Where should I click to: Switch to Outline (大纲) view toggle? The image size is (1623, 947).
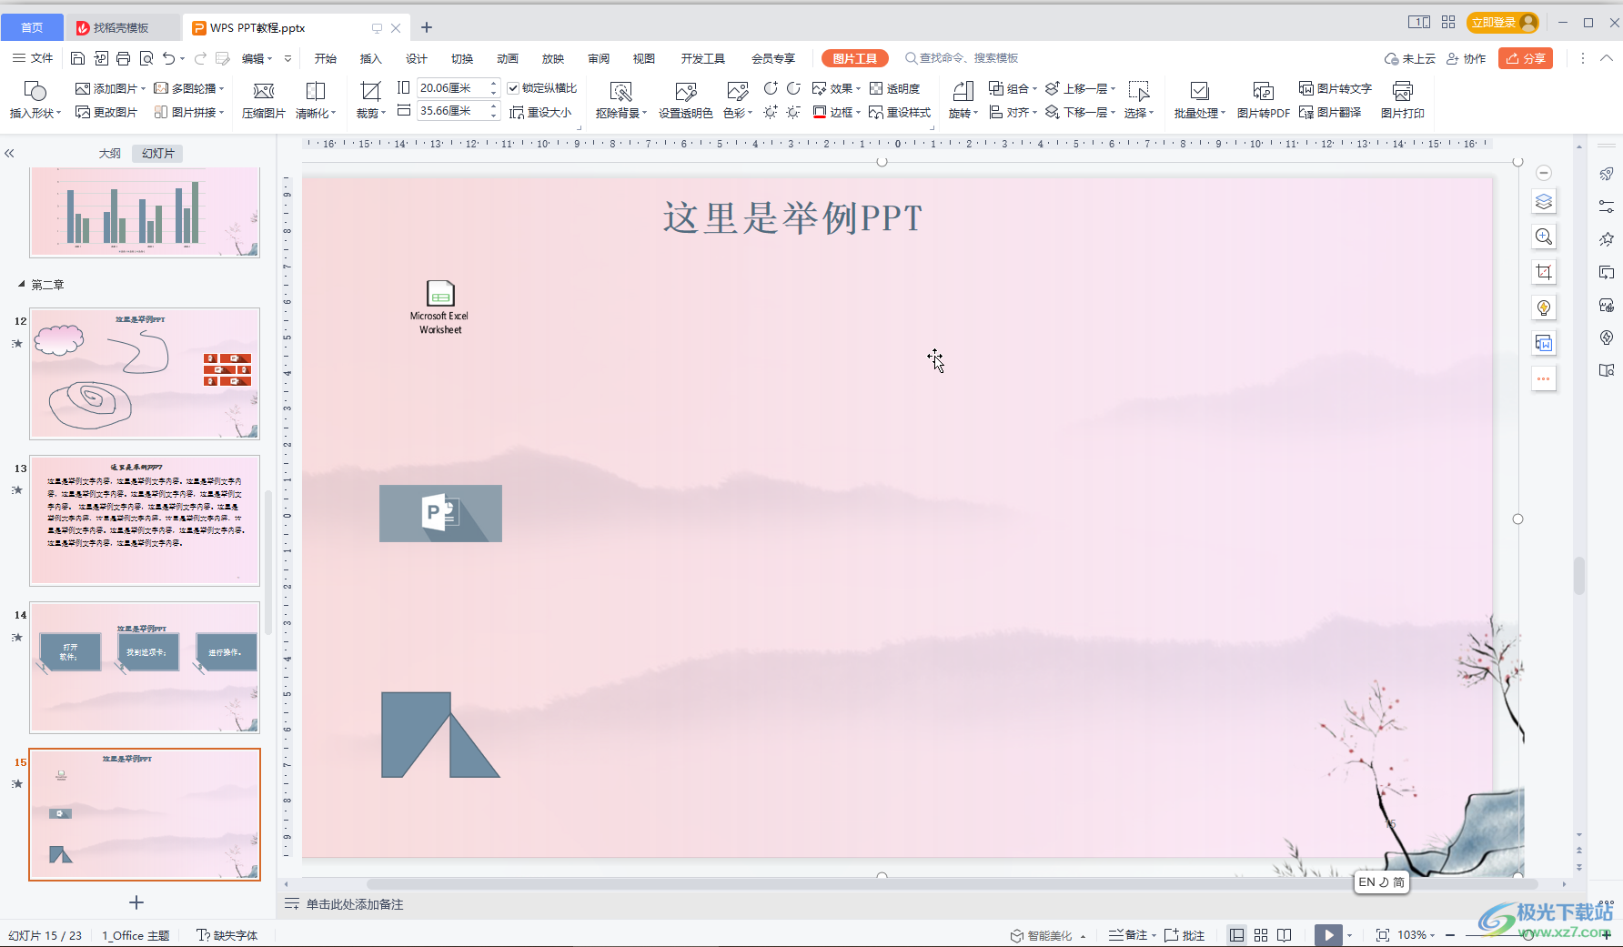(x=109, y=154)
